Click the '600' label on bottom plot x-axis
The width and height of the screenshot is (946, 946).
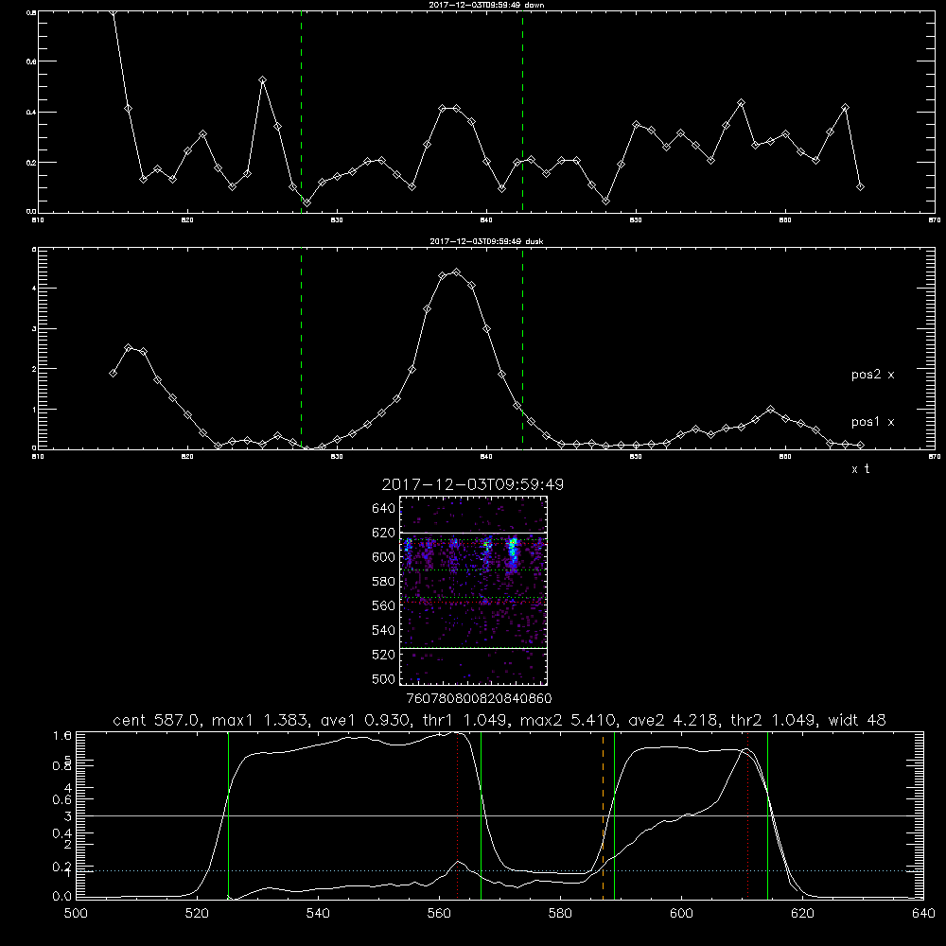[681, 914]
